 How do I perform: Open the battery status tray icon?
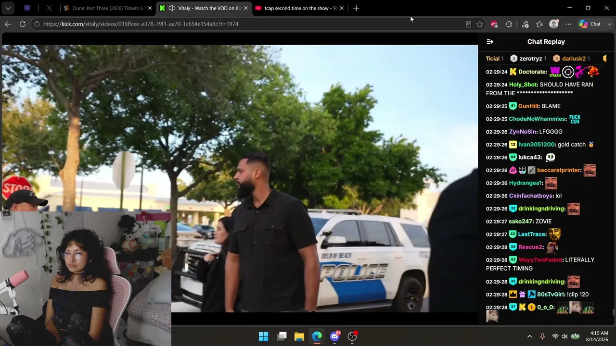(x=575, y=336)
